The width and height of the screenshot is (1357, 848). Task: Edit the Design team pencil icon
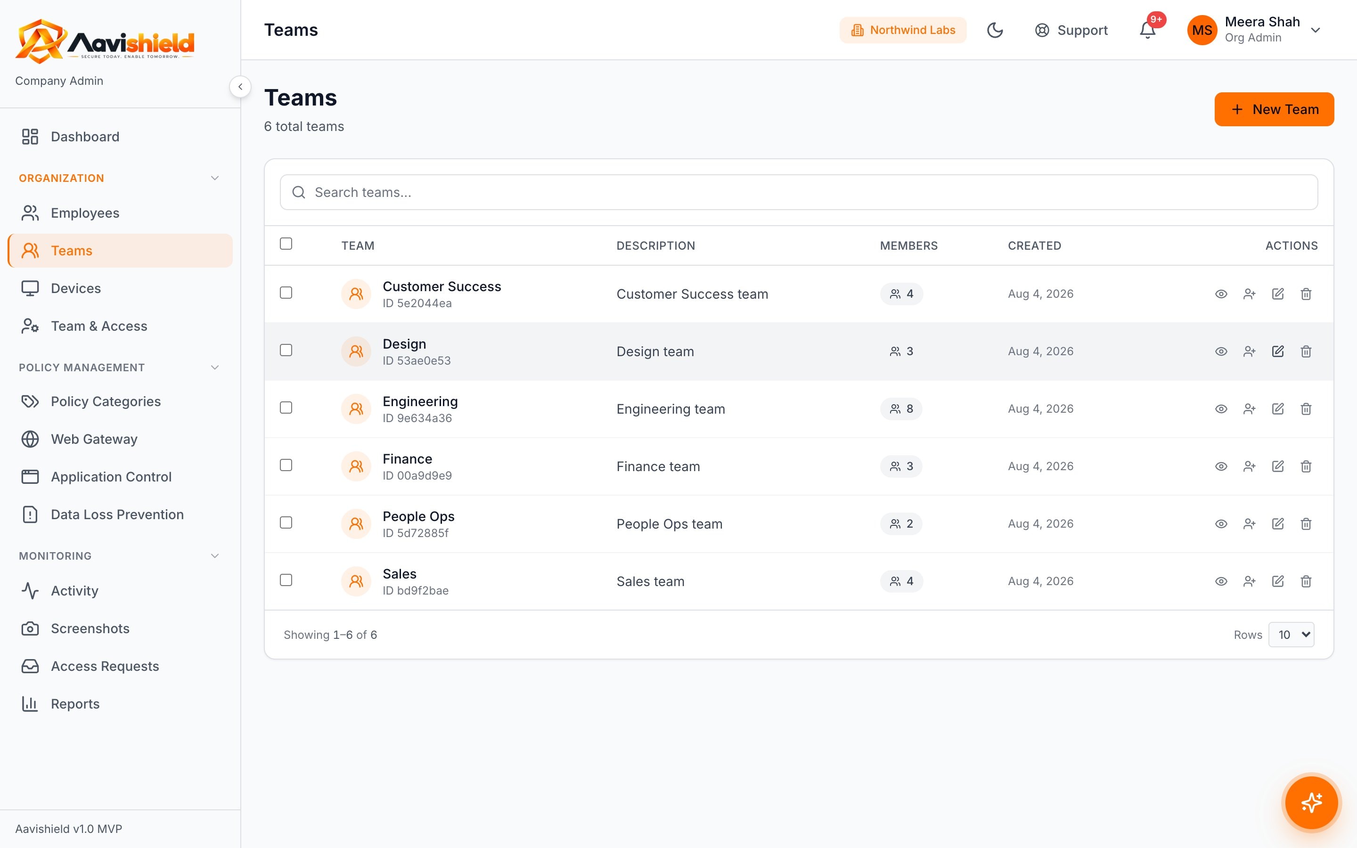tap(1277, 351)
